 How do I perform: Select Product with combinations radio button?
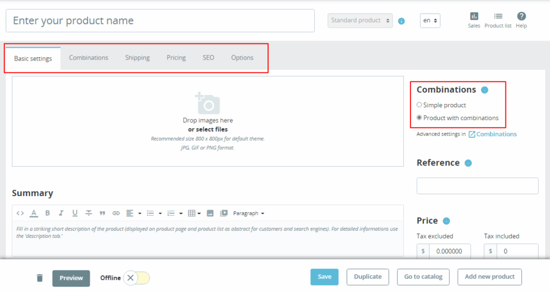[419, 118]
